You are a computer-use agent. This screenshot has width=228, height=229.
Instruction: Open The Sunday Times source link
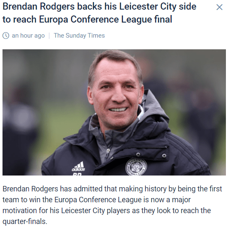(79, 36)
